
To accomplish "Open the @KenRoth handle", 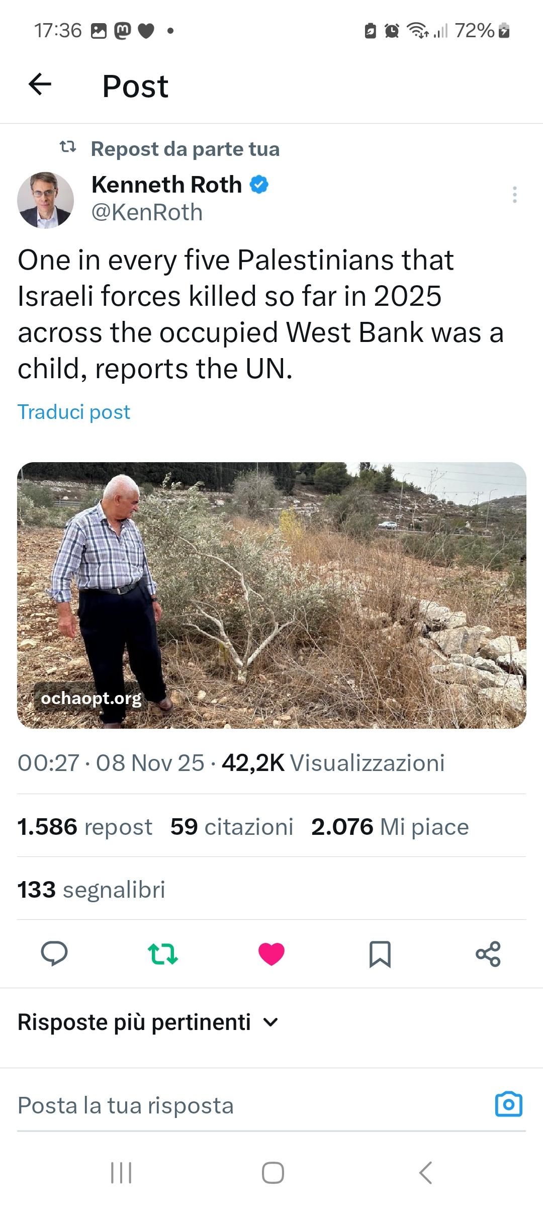I will click(147, 213).
